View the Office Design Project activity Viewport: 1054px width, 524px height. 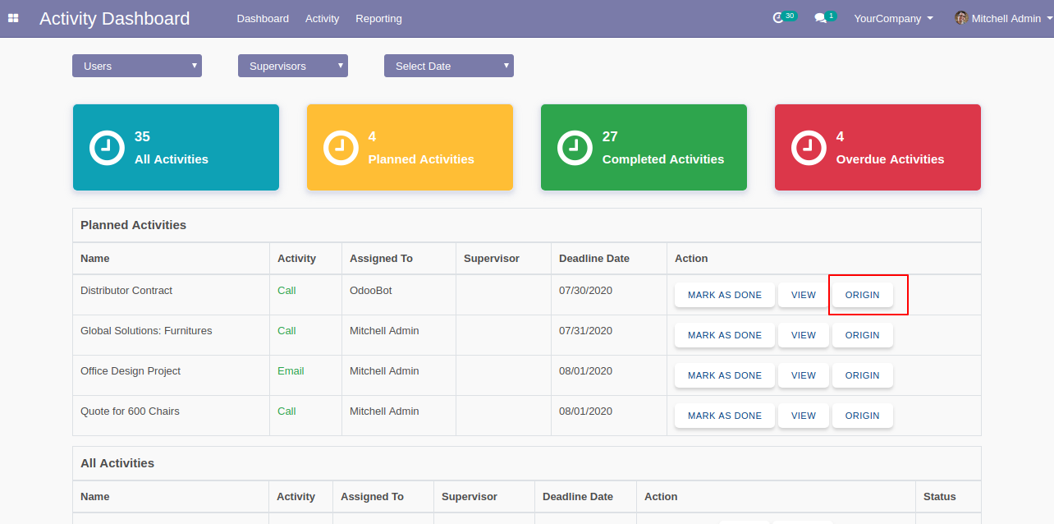coord(804,375)
